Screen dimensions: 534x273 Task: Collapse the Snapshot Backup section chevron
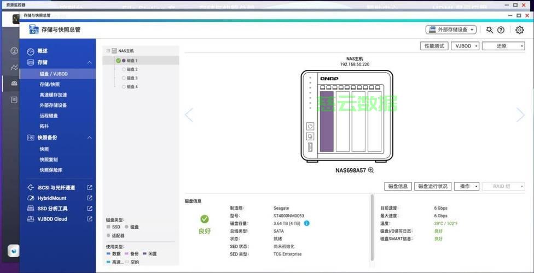(x=90, y=138)
